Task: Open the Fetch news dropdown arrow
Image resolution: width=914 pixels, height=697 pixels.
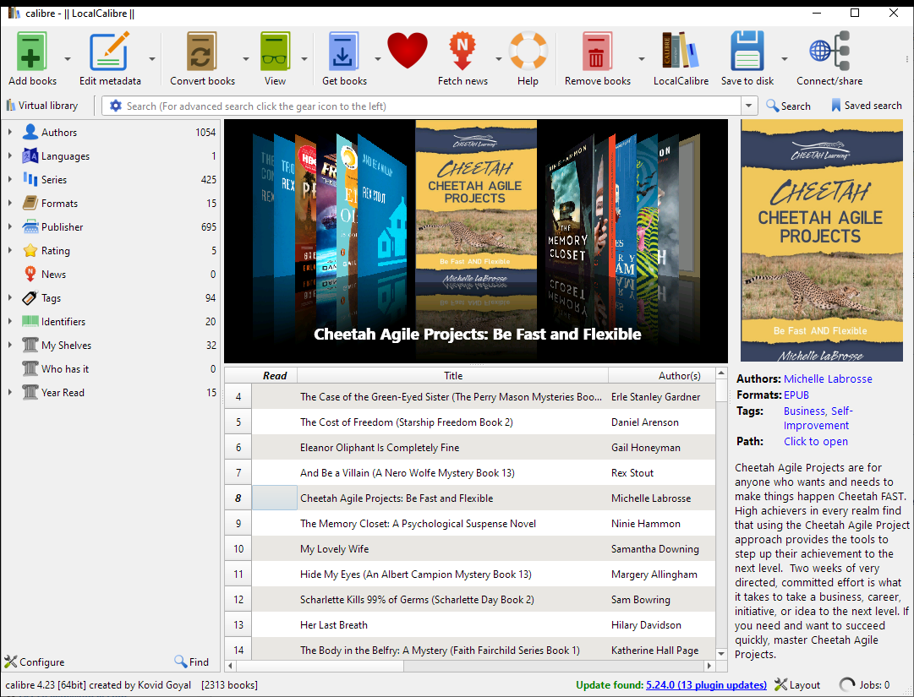Action: tap(498, 59)
